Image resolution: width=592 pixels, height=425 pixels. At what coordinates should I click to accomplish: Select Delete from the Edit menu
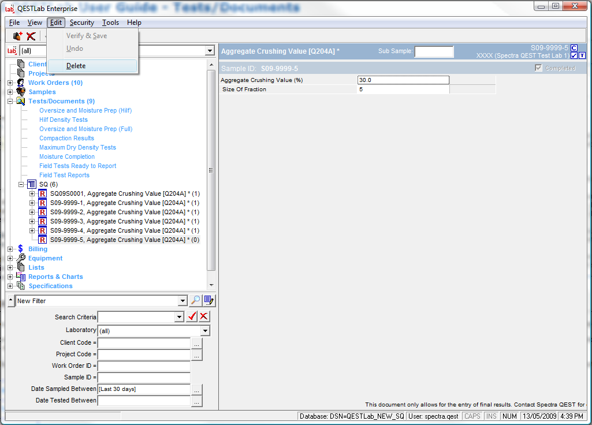pos(76,66)
